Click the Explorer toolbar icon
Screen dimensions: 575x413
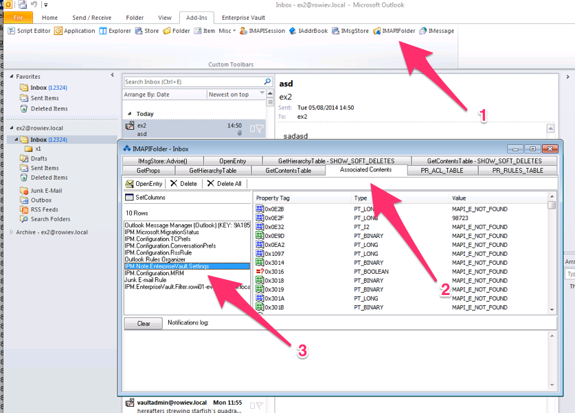point(115,31)
